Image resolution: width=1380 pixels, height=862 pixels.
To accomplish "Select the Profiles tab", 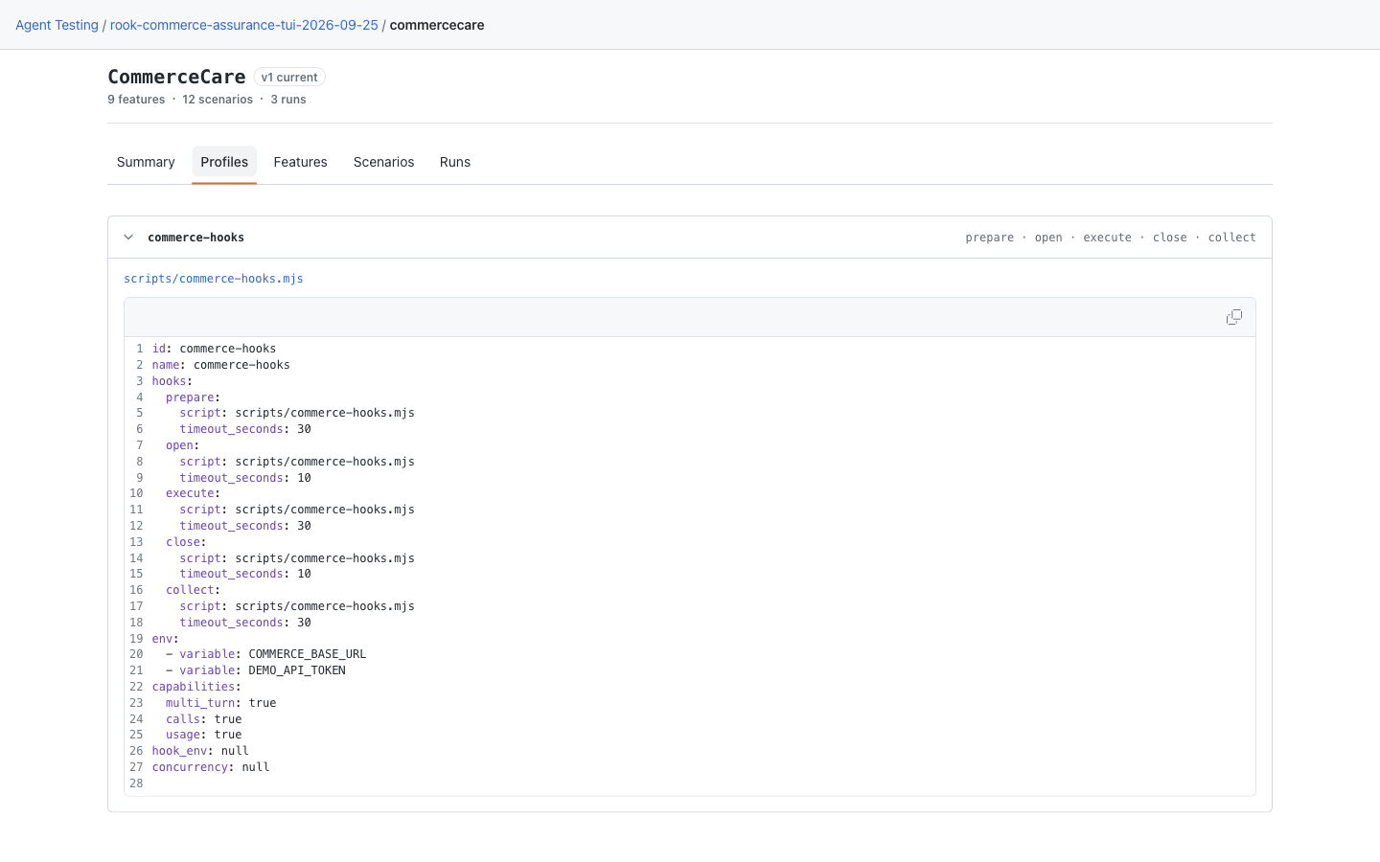I will coord(224,162).
